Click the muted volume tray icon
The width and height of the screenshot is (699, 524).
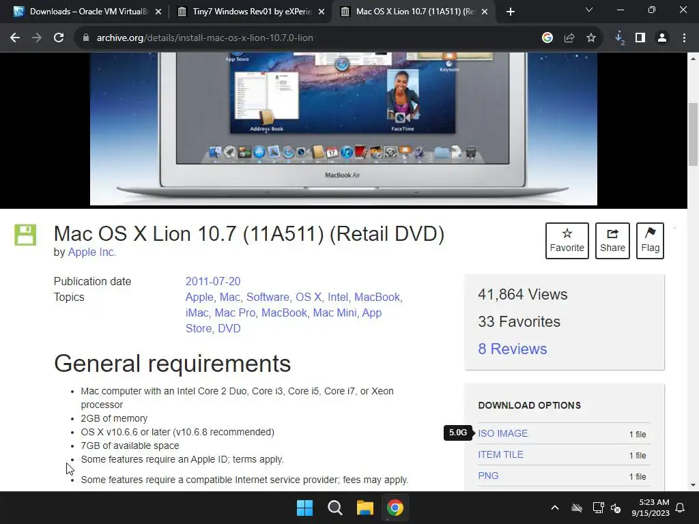pos(616,508)
